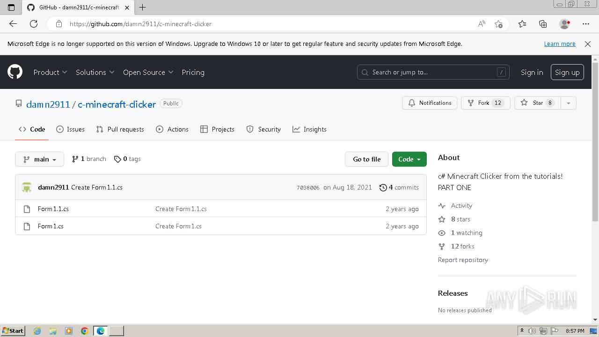Open the volume speaker tray icon

click(532, 331)
